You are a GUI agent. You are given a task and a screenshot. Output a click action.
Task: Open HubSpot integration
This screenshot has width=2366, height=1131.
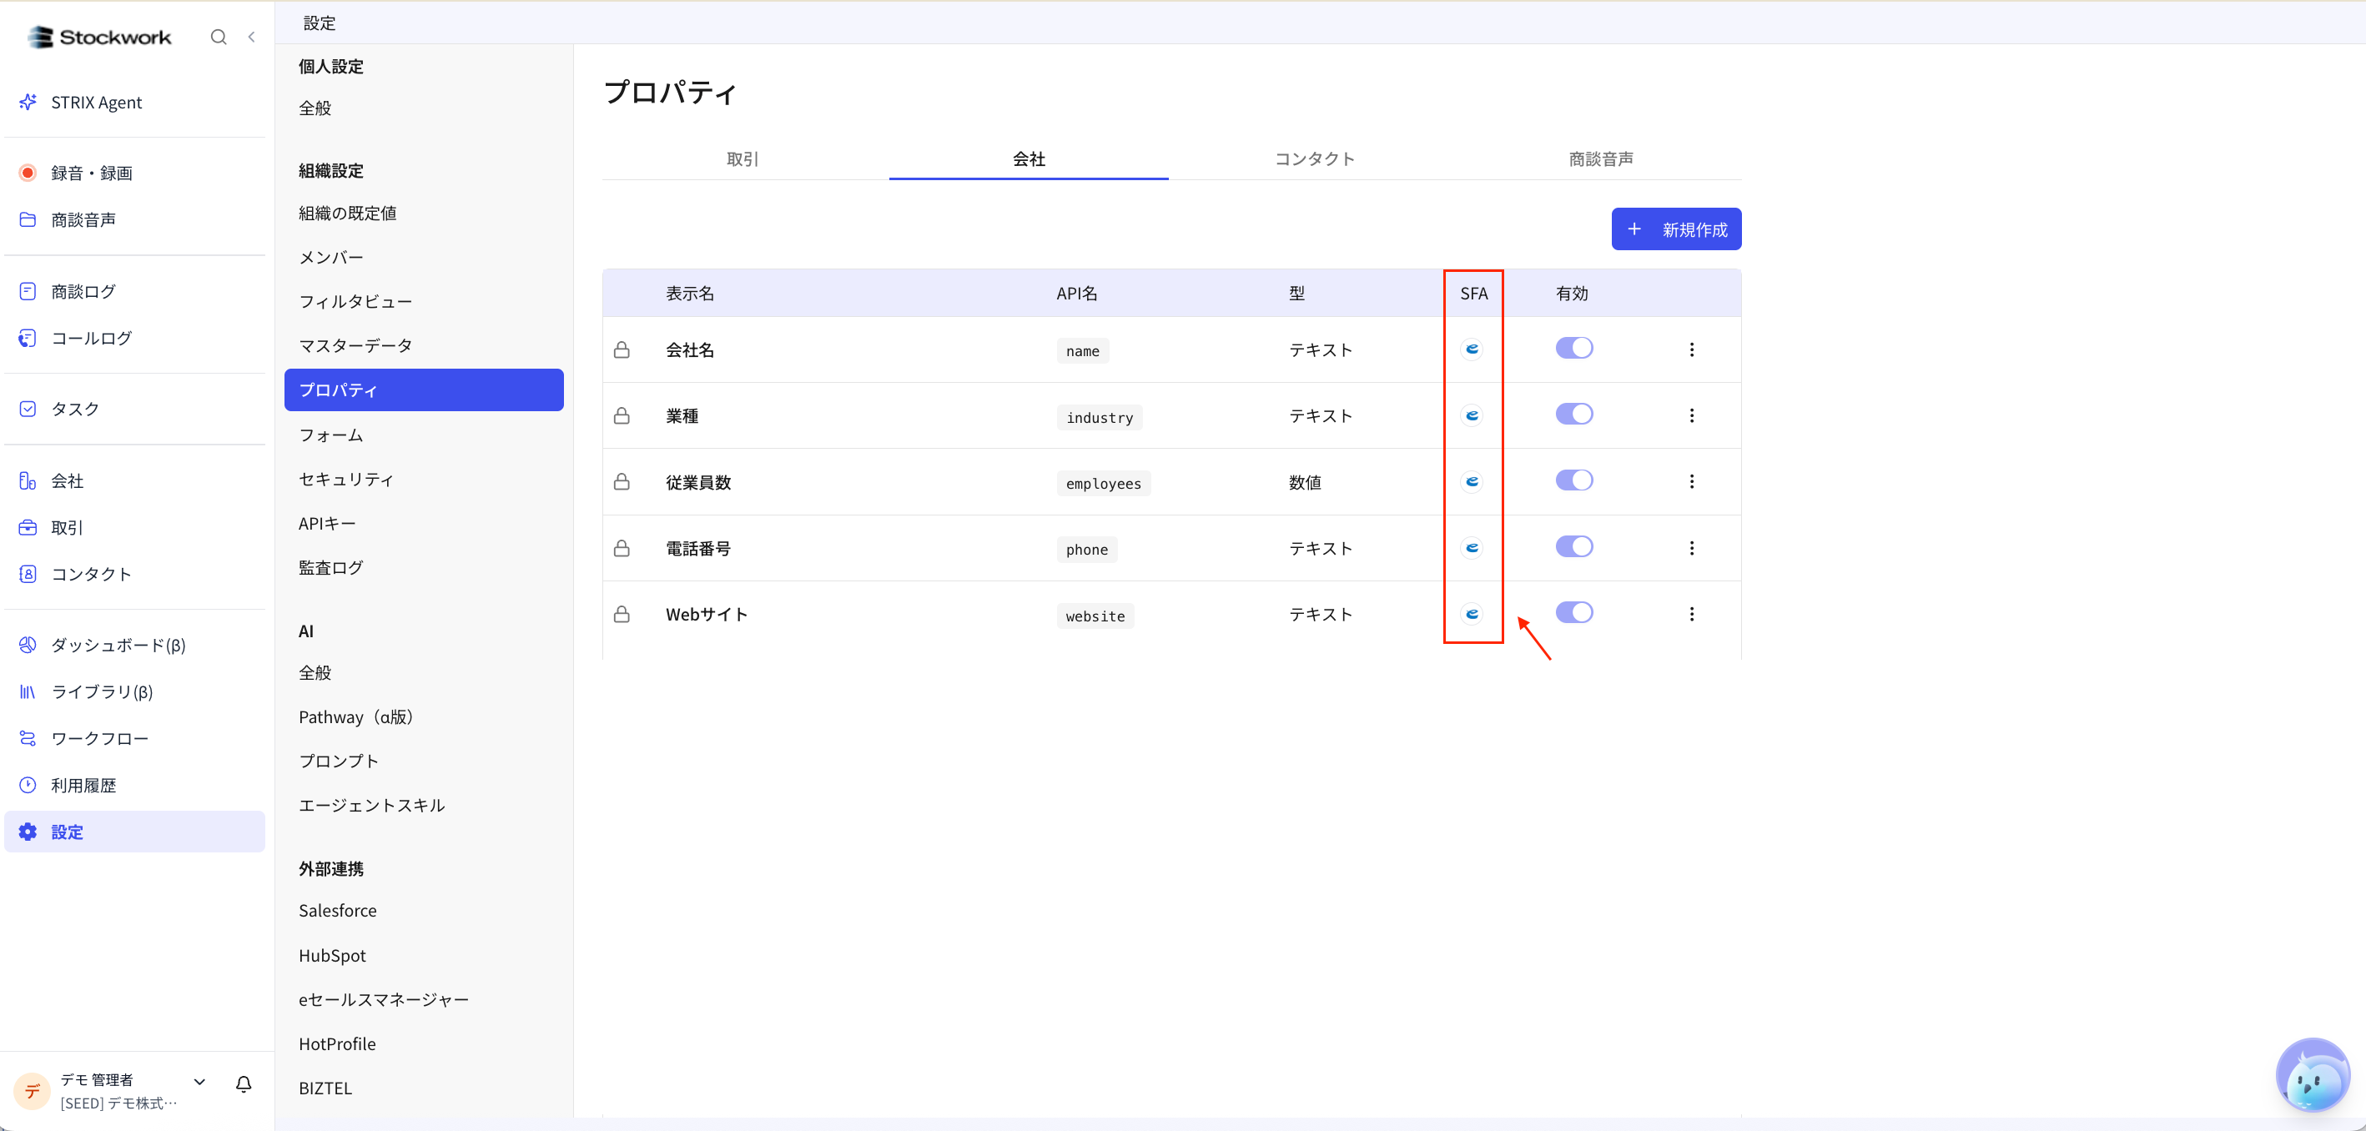(425, 956)
